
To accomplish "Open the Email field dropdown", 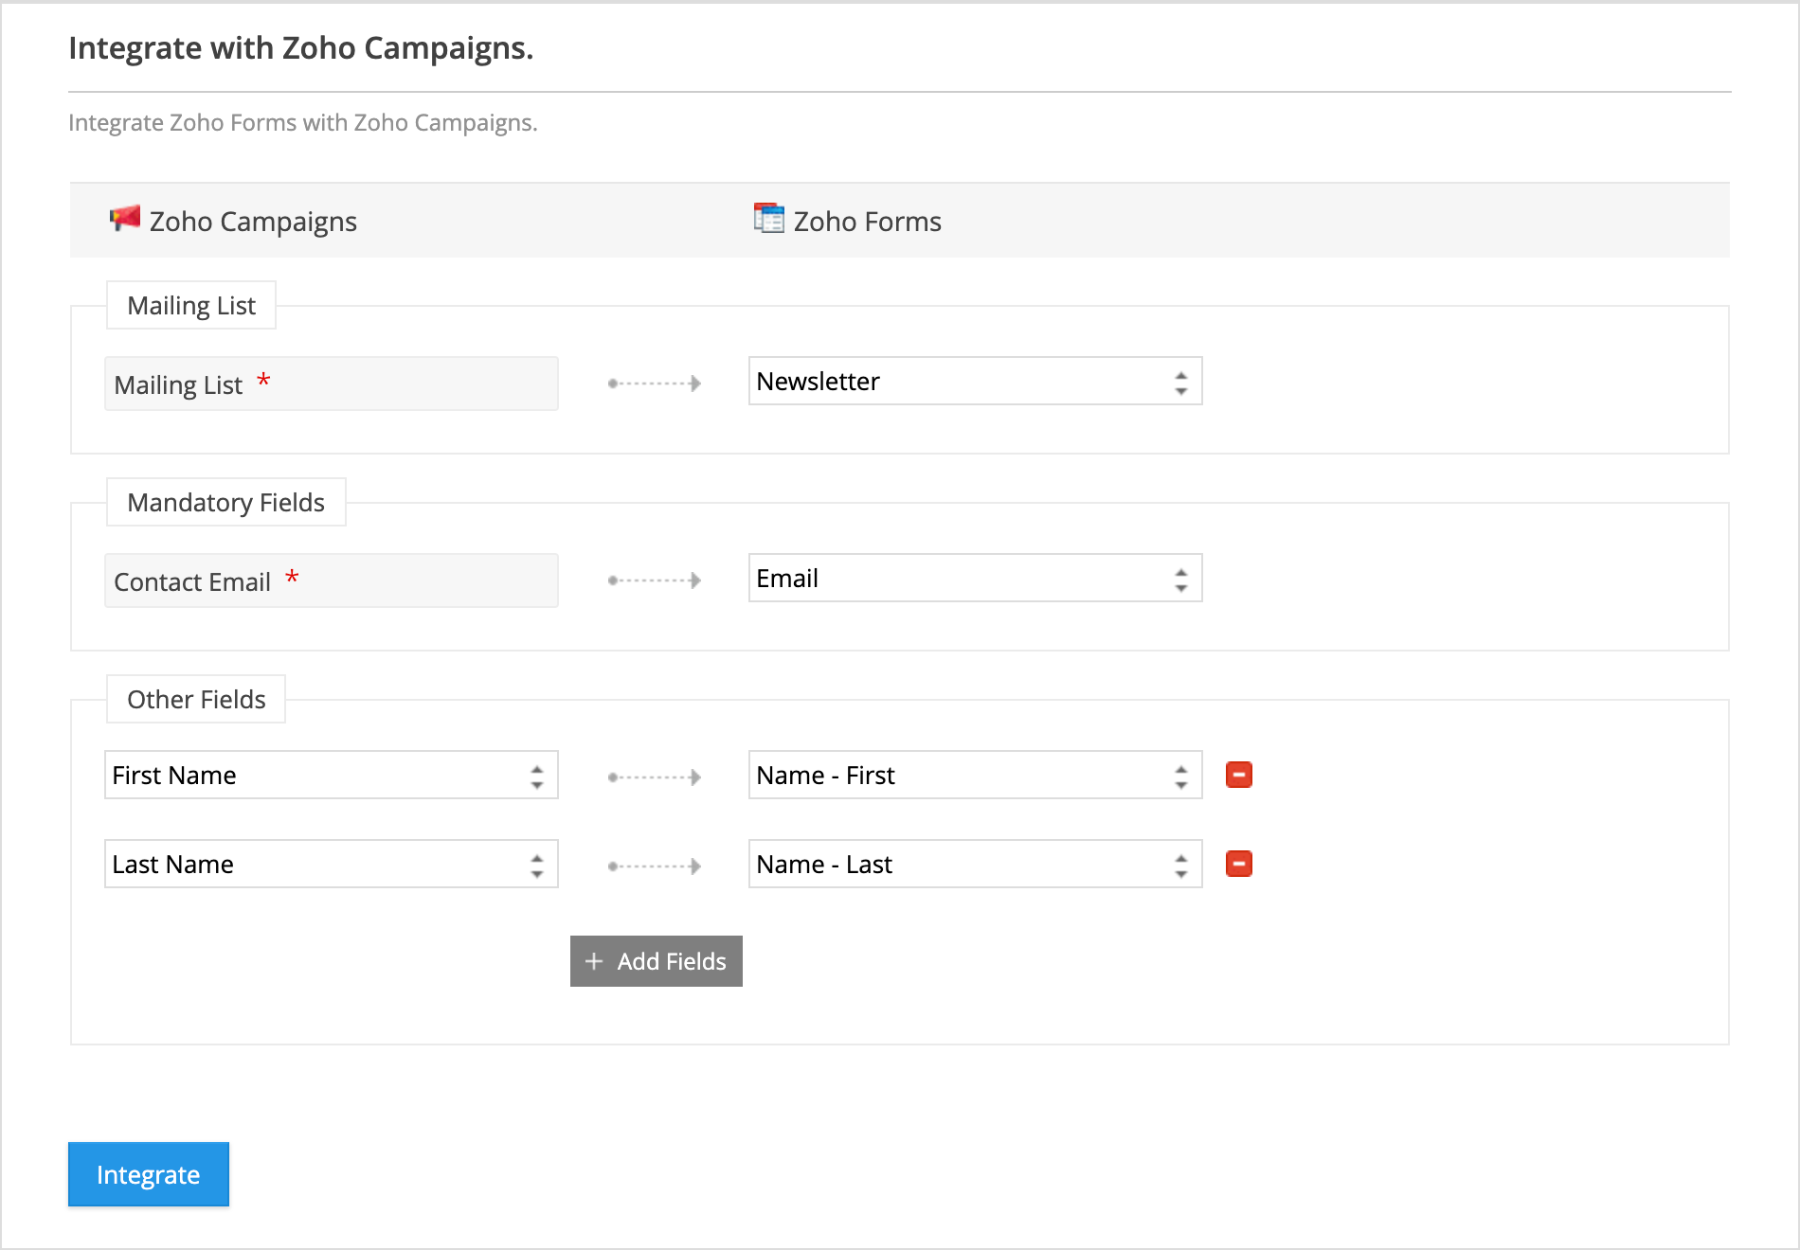I will click(975, 578).
